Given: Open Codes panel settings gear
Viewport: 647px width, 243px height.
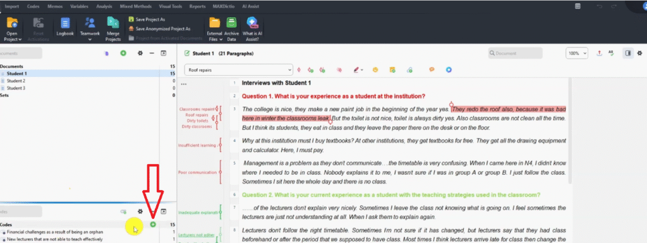Looking at the screenshot, I should pyautogui.click(x=140, y=211).
